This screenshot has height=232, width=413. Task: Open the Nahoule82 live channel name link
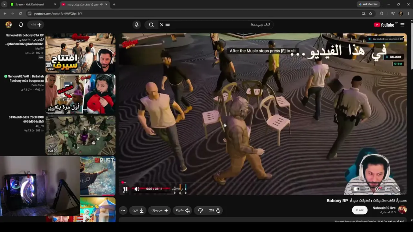point(384,208)
